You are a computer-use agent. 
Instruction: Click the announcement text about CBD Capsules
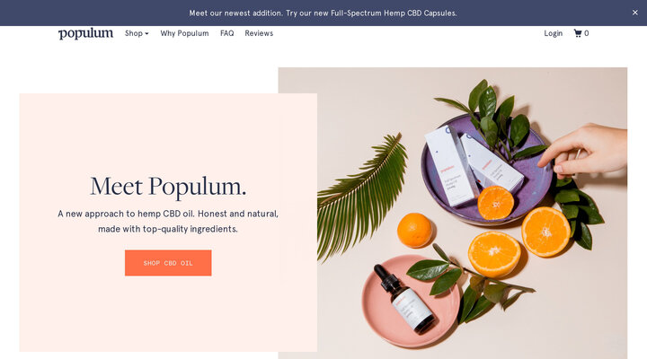[x=323, y=13]
